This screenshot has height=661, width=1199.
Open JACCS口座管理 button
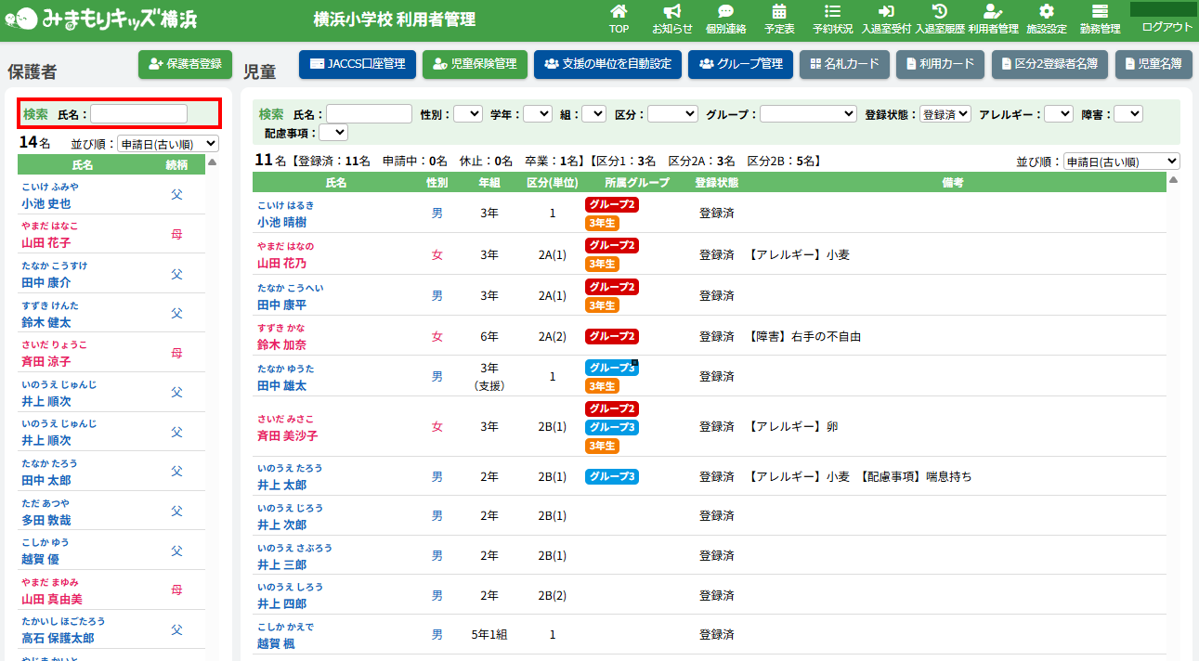358,64
